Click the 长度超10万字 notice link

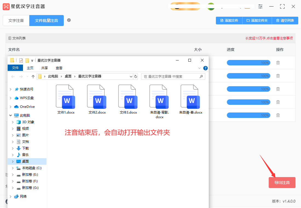(269, 38)
